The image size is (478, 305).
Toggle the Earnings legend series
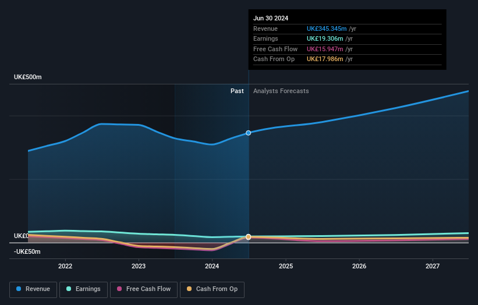tap(83, 289)
